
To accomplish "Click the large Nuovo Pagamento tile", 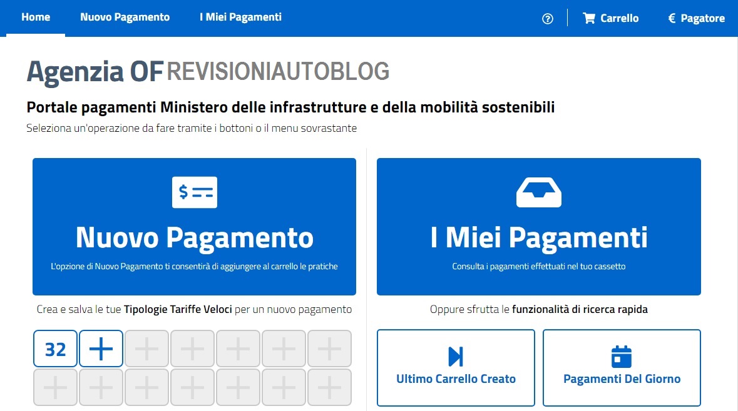I will coord(195,226).
